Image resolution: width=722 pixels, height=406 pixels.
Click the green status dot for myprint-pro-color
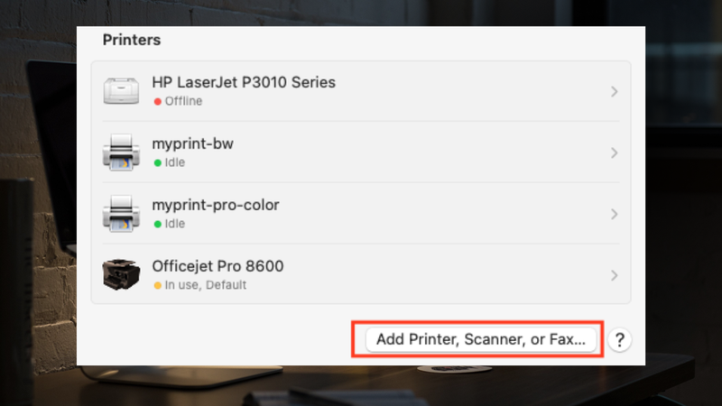pos(157,224)
